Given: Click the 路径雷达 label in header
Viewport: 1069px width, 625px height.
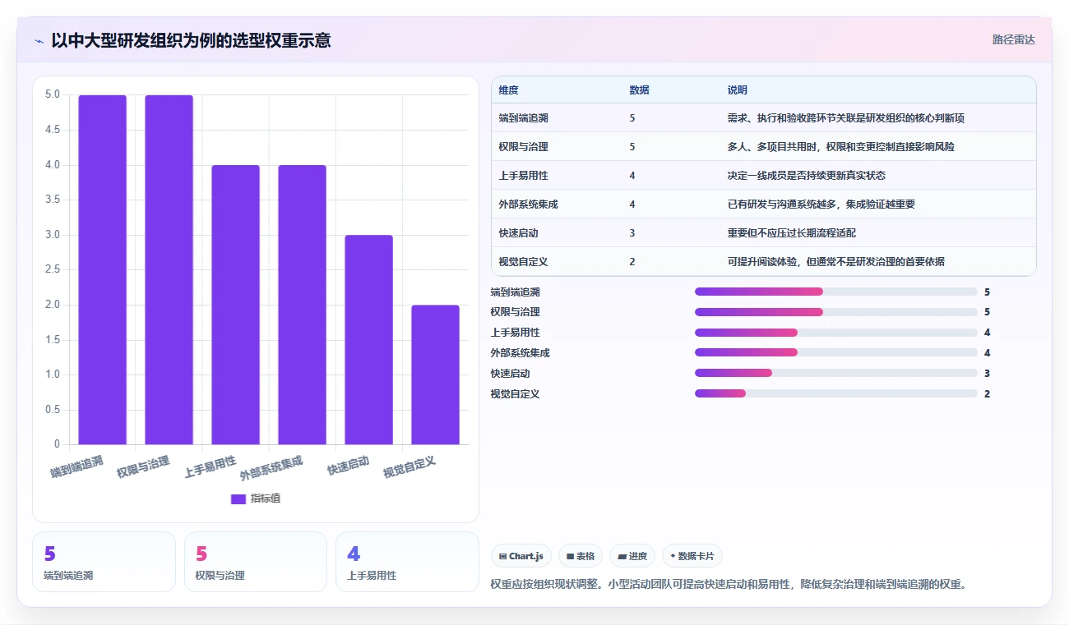Looking at the screenshot, I should coord(1014,39).
